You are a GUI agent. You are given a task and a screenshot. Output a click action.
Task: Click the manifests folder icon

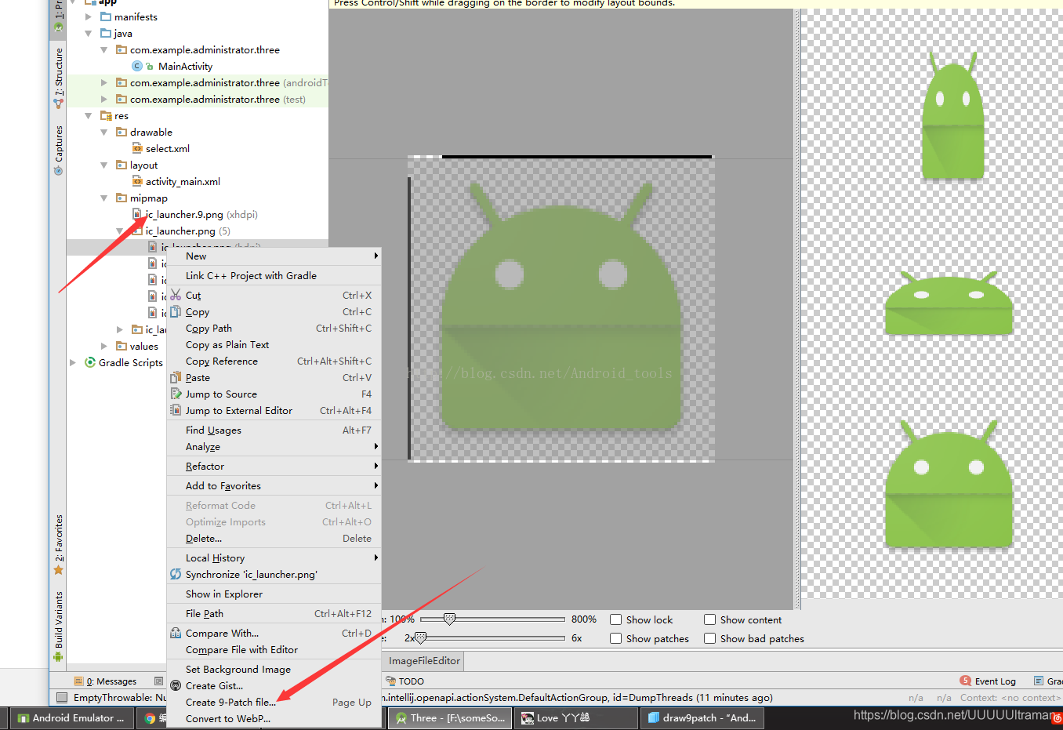click(106, 16)
